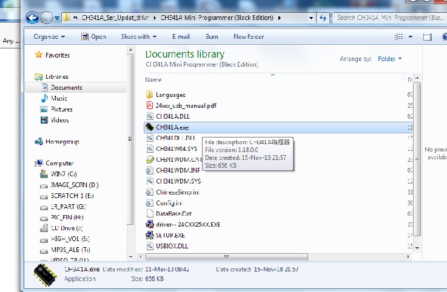Image resolution: width=447 pixels, height=292 pixels.
Task: Open the LR_PART (G:) drive
Action: point(63,207)
